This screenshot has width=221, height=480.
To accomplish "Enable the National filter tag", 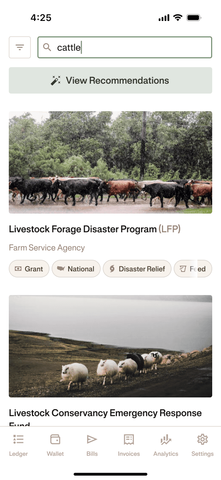I will point(76,268).
